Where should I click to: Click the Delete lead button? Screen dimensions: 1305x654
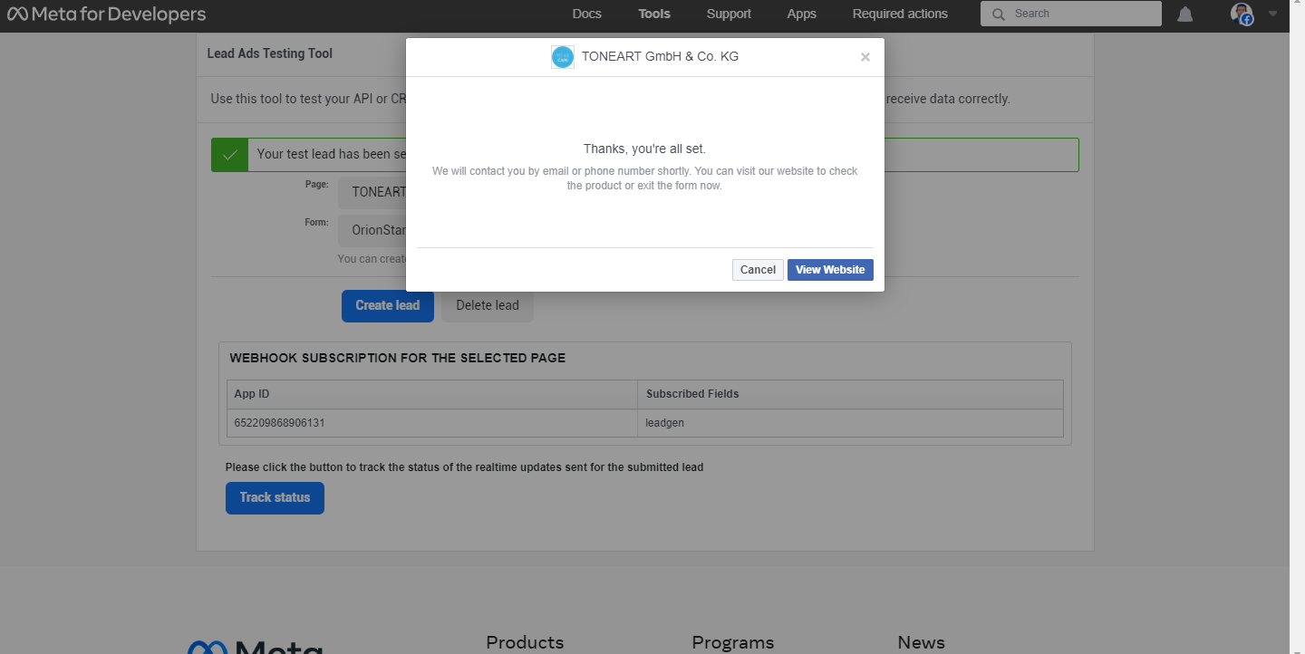point(488,306)
